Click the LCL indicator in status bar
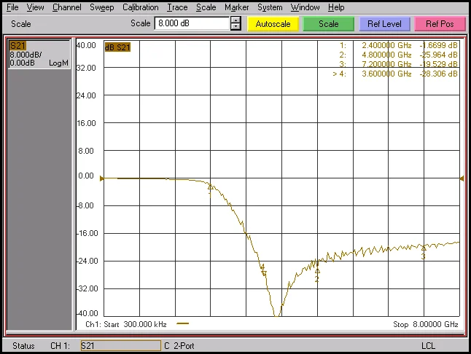471x354 pixels. [x=428, y=346]
